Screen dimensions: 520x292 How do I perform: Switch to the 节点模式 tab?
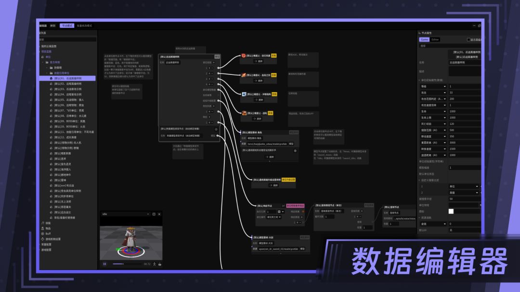click(67, 25)
